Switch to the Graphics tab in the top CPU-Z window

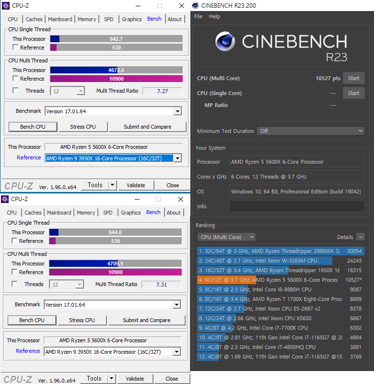tap(131, 19)
